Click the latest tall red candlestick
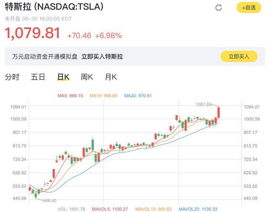 coord(219,113)
